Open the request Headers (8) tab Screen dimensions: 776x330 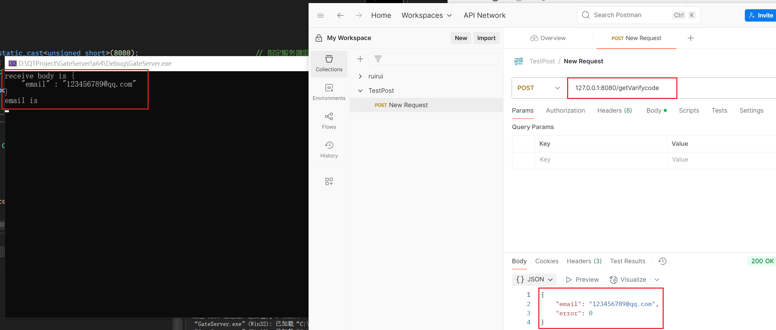click(x=614, y=111)
